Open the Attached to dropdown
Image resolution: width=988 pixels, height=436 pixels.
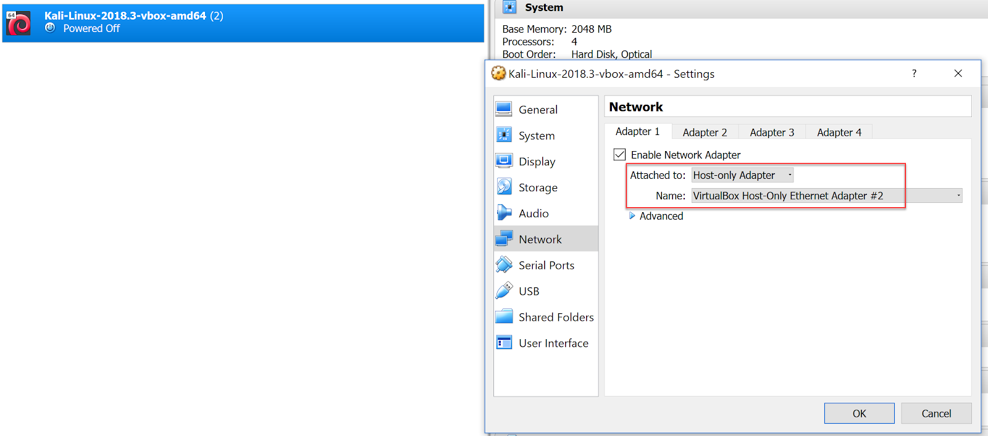(742, 175)
